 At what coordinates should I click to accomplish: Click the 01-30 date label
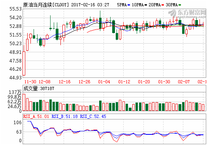click(x=164, y=82)
